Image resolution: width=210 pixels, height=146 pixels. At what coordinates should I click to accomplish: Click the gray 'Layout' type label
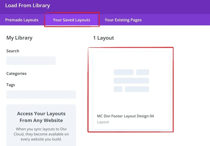click(x=103, y=122)
